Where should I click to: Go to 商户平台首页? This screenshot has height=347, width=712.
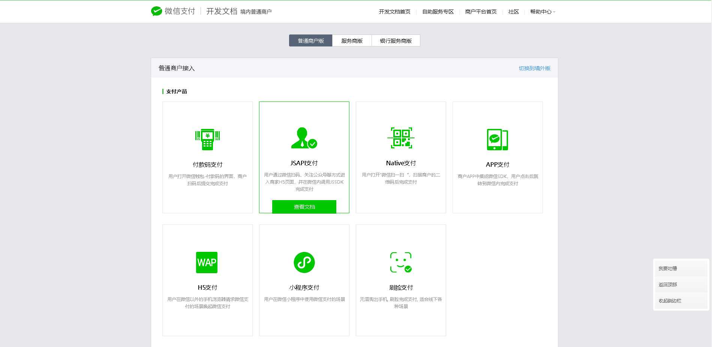[x=481, y=12]
